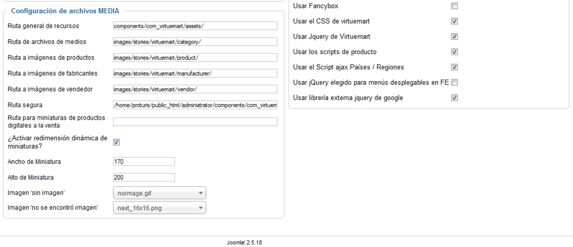Uncheck Usar el CSS de virtuemart

[455, 21]
